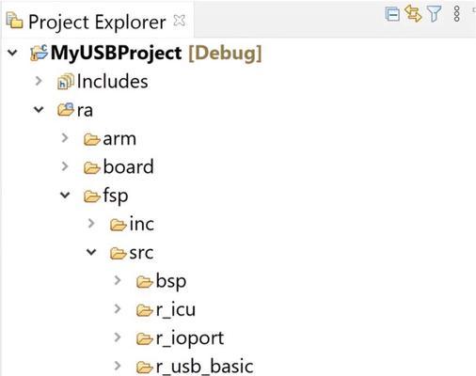Collapse the fsp folder chevron
476x376 pixels.
click(65, 196)
